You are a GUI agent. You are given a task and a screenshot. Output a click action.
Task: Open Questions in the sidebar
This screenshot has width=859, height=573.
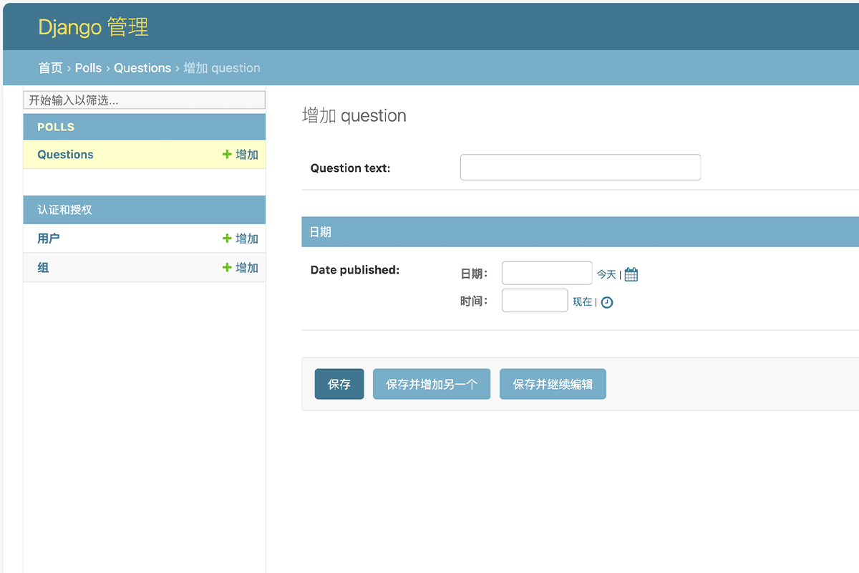tap(65, 155)
